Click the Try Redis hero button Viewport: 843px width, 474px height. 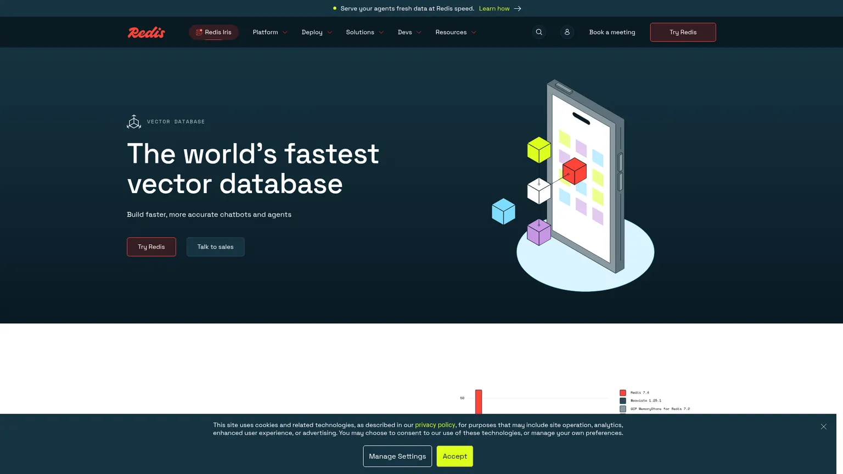tap(151, 247)
